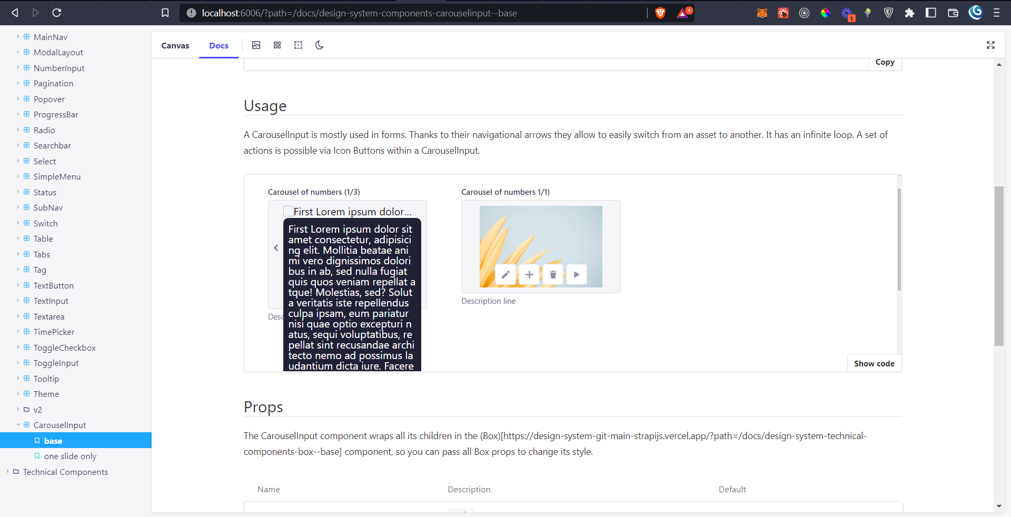Image resolution: width=1011 pixels, height=517 pixels.
Task: Check the First Lorem ipsum slide checkbox
Action: pos(288,211)
